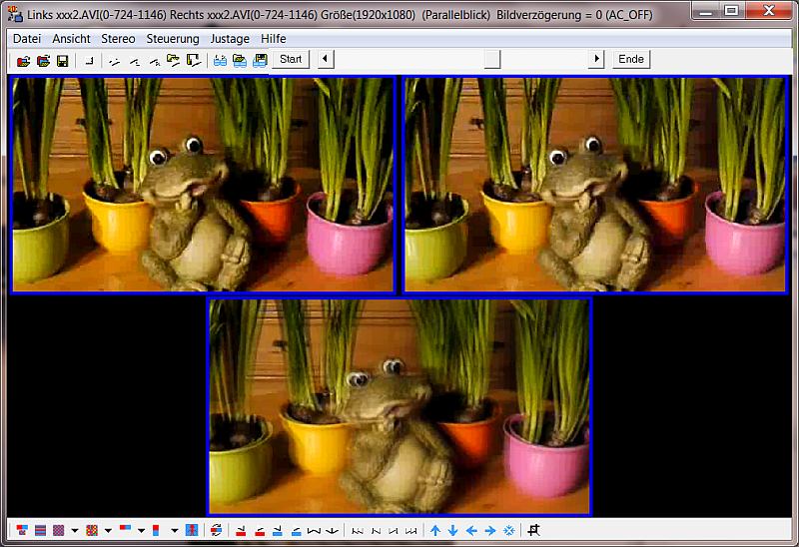Click the second red bar adjustment icon
The height and width of the screenshot is (547, 799).
click(x=260, y=531)
